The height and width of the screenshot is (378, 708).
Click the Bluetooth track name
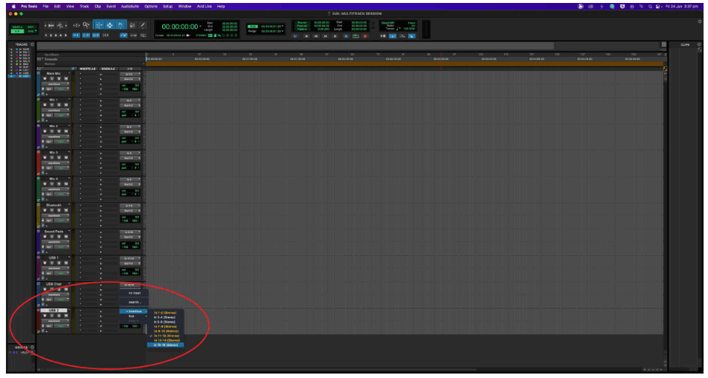pyautogui.click(x=54, y=205)
